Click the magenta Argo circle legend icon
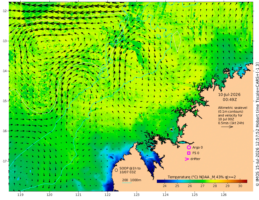Screen dimensions: 259x200 pos(189,147)
